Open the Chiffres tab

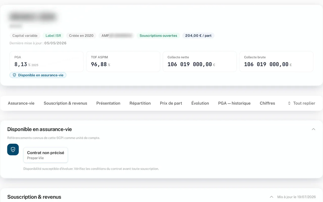pyautogui.click(x=267, y=103)
